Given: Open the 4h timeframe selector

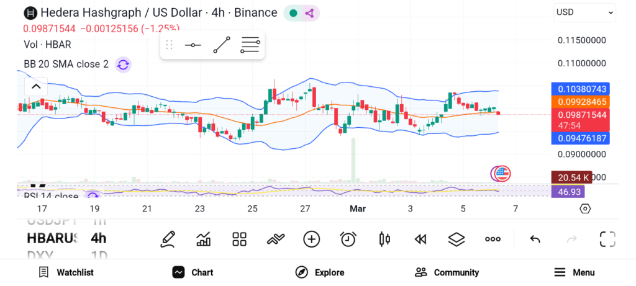Looking at the screenshot, I should pos(99,238).
